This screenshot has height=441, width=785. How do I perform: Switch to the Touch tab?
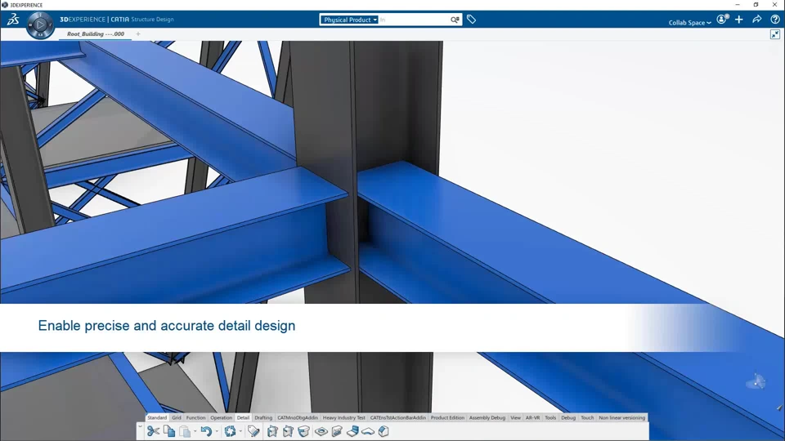click(587, 417)
